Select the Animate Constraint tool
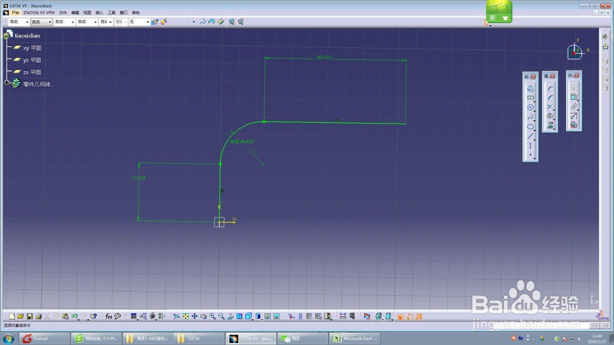The image size is (614, 345). [x=573, y=116]
